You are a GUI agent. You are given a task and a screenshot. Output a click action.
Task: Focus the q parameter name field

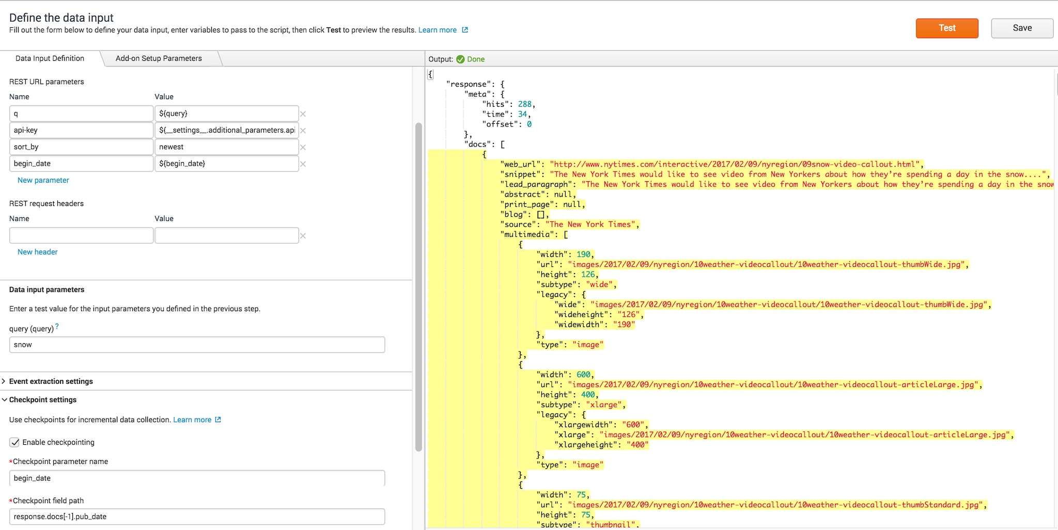81,114
